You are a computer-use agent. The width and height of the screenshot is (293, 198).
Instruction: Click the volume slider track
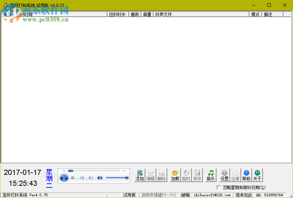coord(117,178)
